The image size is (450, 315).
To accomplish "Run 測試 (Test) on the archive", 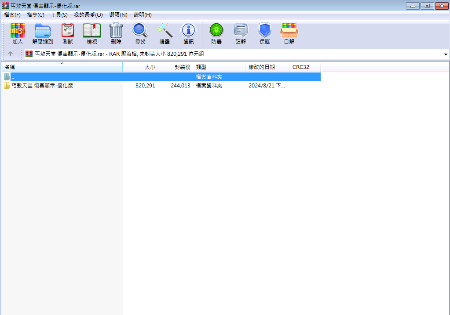I will pos(68,33).
